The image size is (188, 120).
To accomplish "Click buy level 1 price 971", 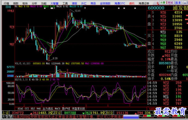I will 163,32.
